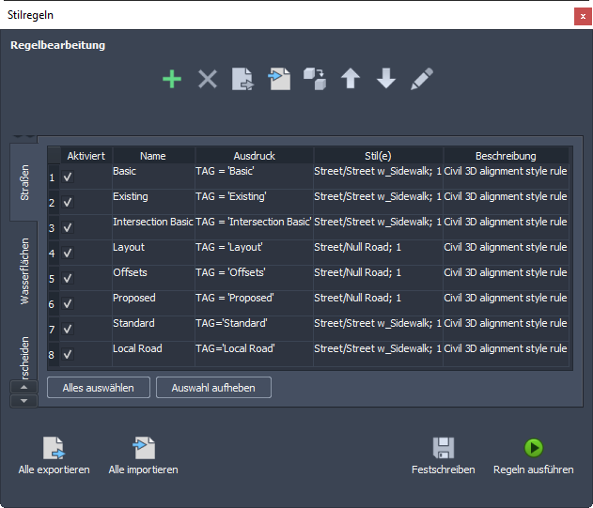Select the name cell 'Layout'
The image size is (593, 508).
(153, 253)
